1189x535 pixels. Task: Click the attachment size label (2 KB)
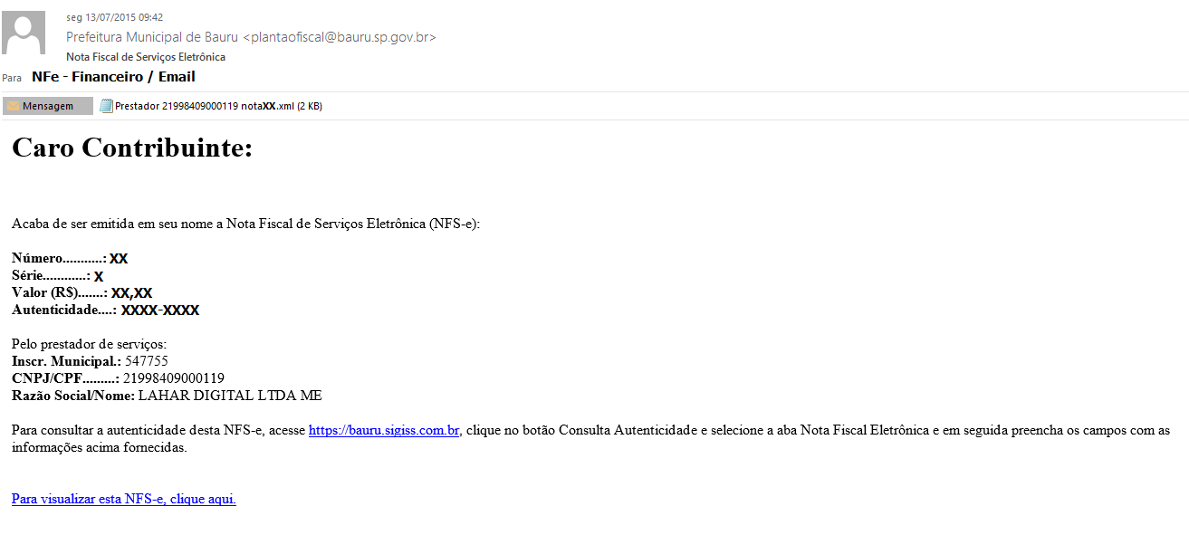click(310, 106)
